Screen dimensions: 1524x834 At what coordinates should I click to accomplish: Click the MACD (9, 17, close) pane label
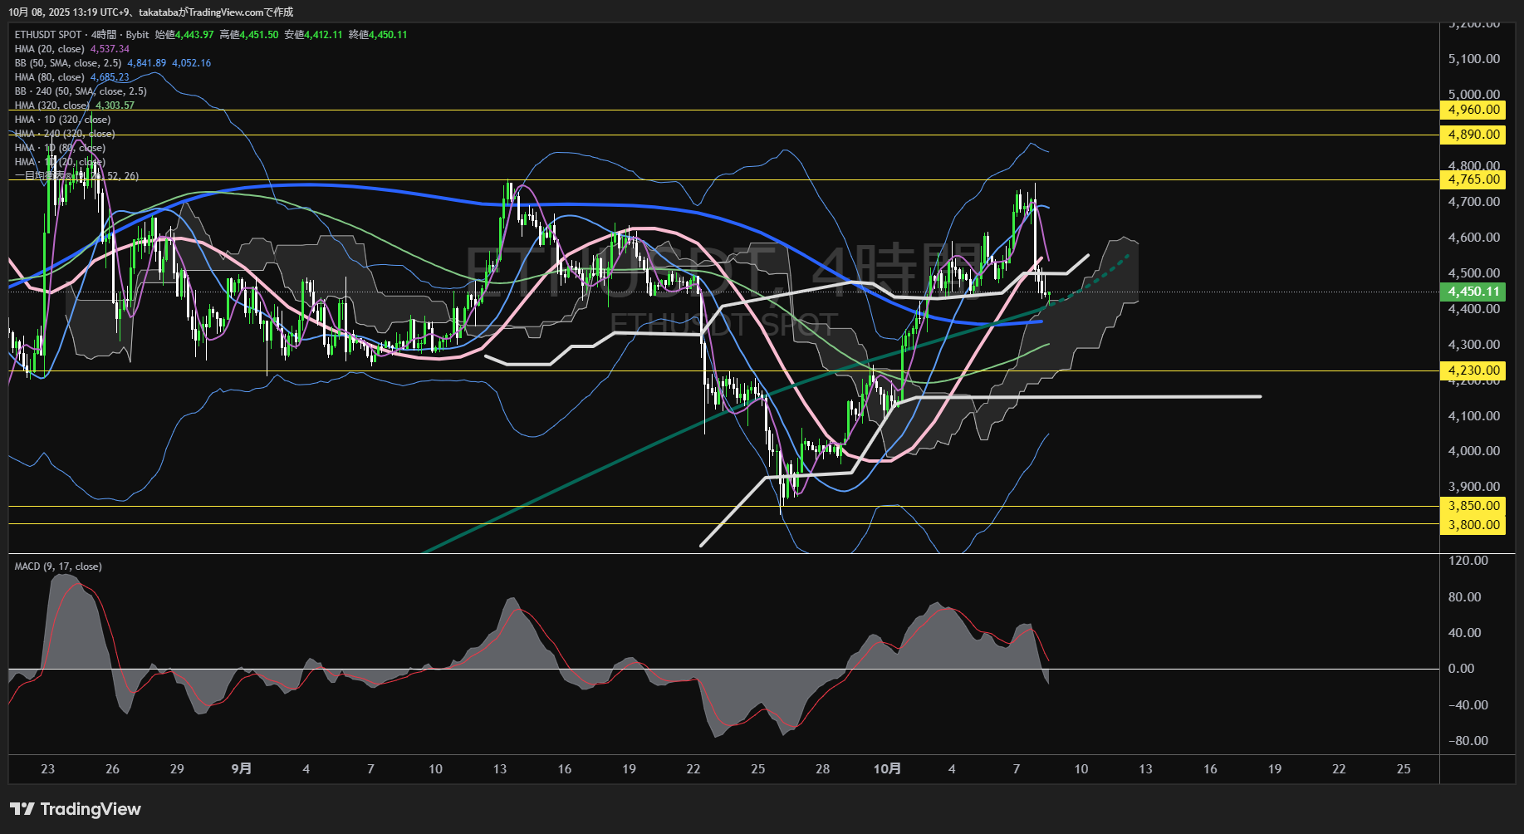click(x=58, y=567)
